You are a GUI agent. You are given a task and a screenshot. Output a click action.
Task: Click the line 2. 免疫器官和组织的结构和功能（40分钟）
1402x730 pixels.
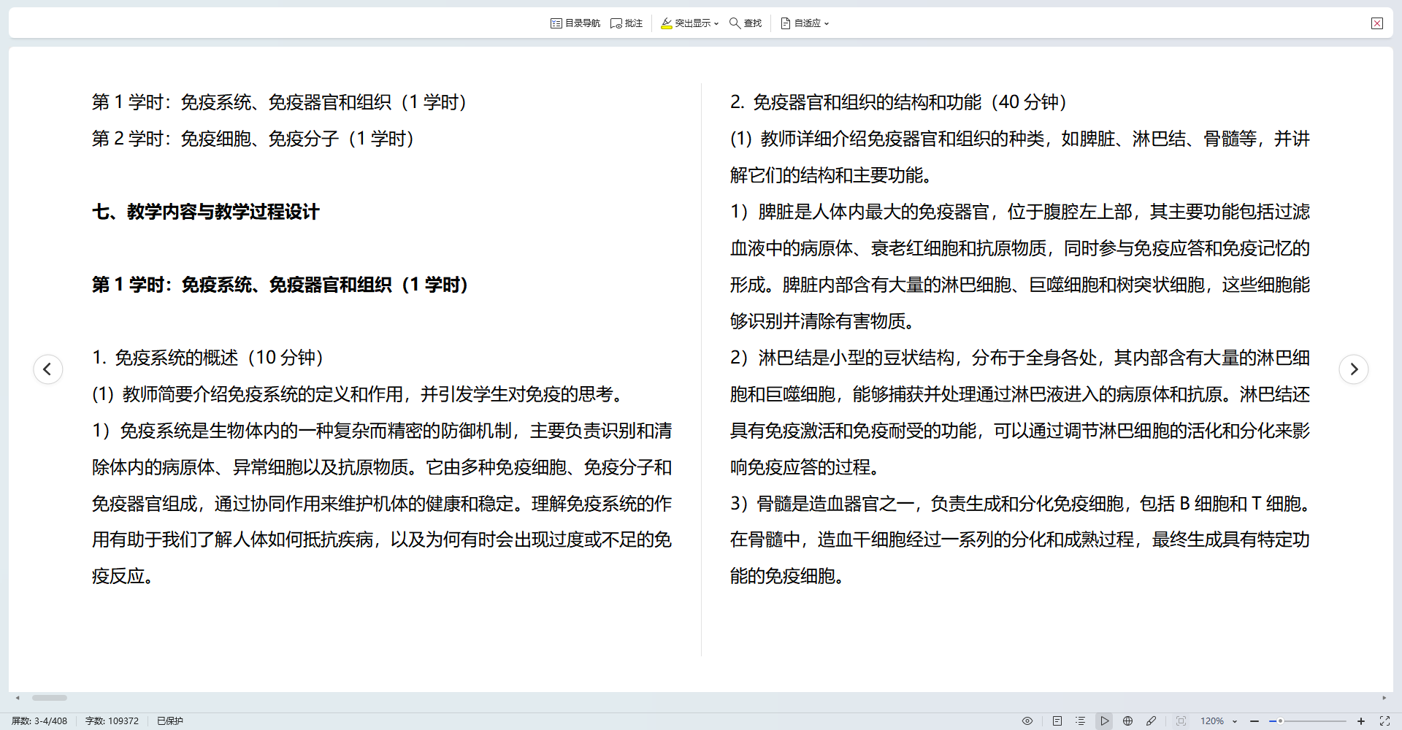[899, 102]
